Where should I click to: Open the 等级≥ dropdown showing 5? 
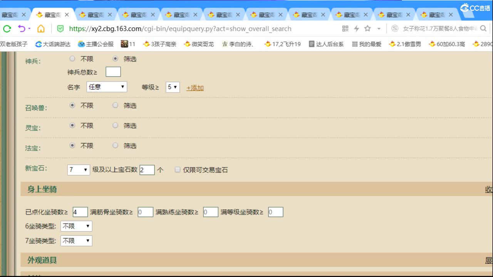[173, 87]
